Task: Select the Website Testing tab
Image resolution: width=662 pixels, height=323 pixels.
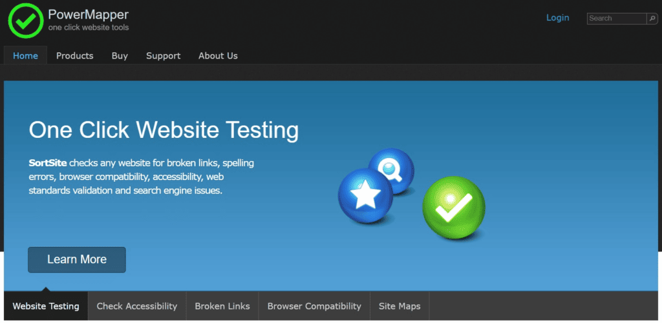Action: [46, 306]
